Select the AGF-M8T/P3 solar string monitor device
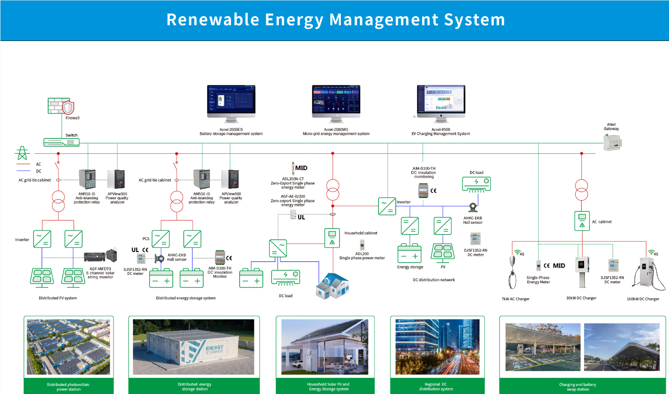The width and height of the screenshot is (669, 394). (100, 255)
